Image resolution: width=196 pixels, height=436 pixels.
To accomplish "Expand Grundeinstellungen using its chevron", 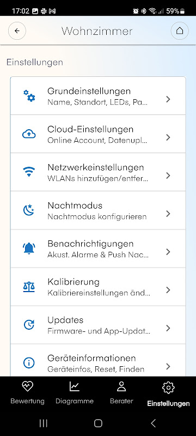I will (x=168, y=99).
